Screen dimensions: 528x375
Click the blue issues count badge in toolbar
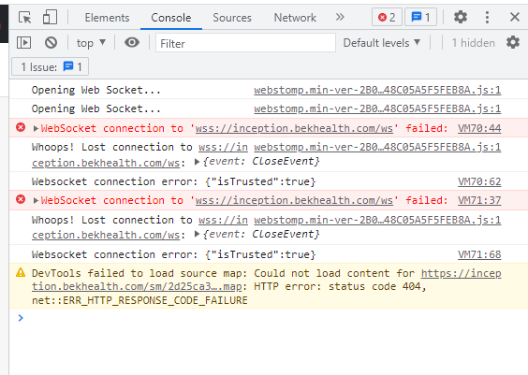pos(420,17)
